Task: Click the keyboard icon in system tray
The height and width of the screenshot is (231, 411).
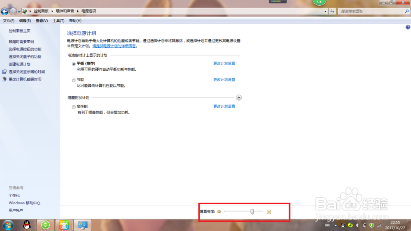Action: (x=328, y=225)
